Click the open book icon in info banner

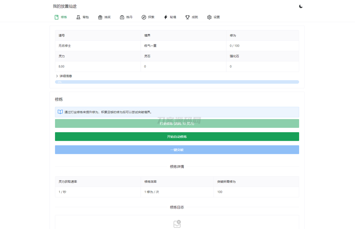[60, 112]
